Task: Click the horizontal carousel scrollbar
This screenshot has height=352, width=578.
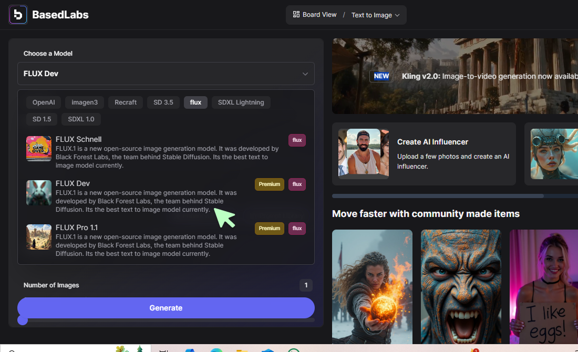Action: point(438,196)
